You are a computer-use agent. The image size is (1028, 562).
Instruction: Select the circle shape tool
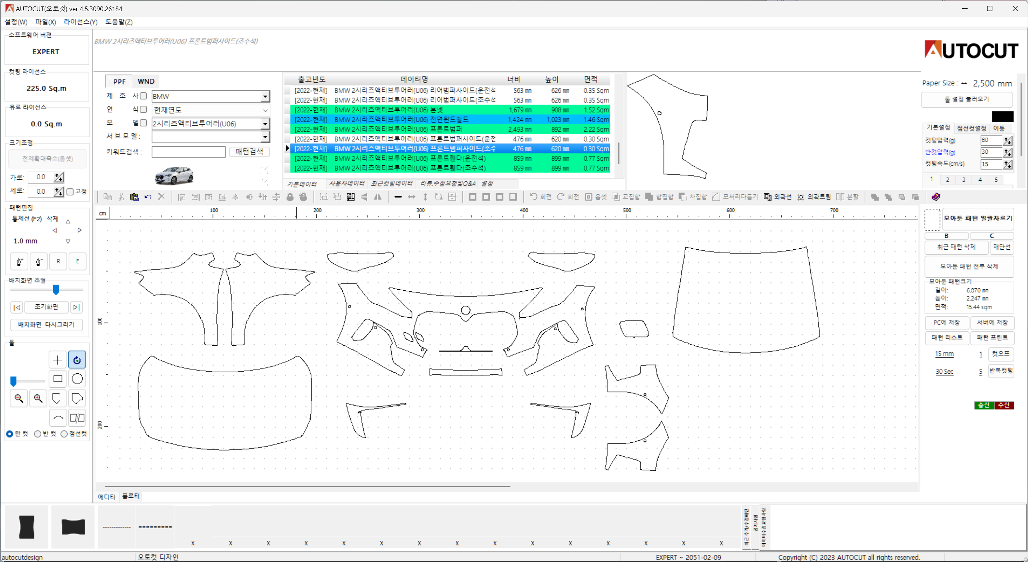point(77,379)
